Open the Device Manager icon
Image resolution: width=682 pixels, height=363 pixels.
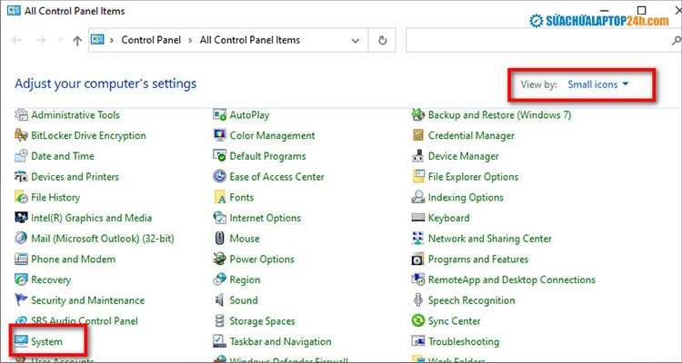[418, 156]
